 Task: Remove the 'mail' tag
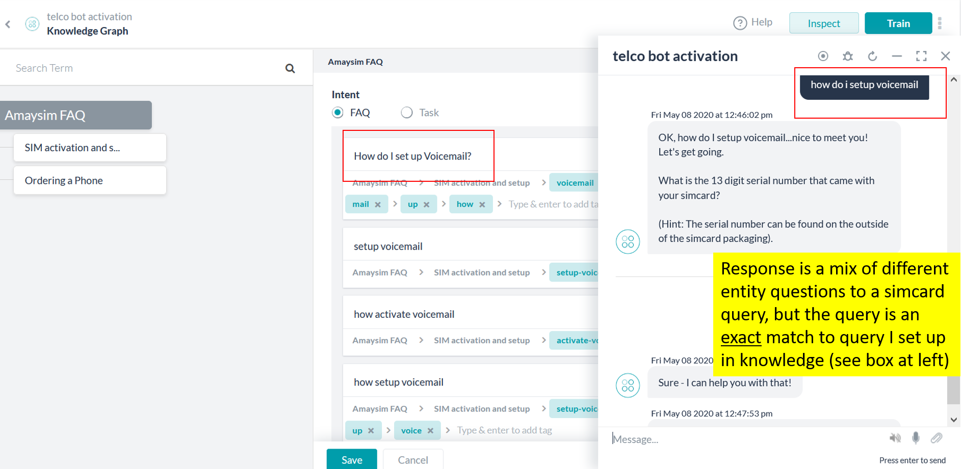[378, 205]
